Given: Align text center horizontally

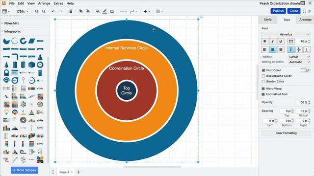Looking at the screenshot, I should [x=273, y=49].
